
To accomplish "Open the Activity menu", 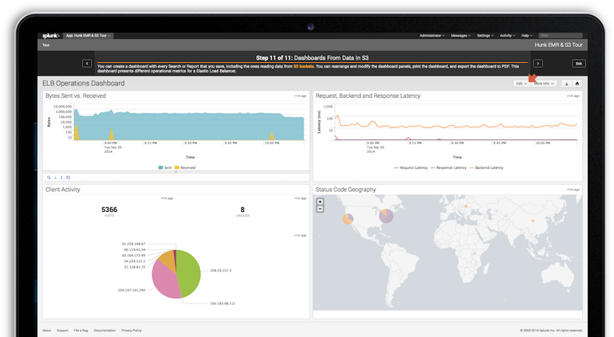I will tap(507, 36).
